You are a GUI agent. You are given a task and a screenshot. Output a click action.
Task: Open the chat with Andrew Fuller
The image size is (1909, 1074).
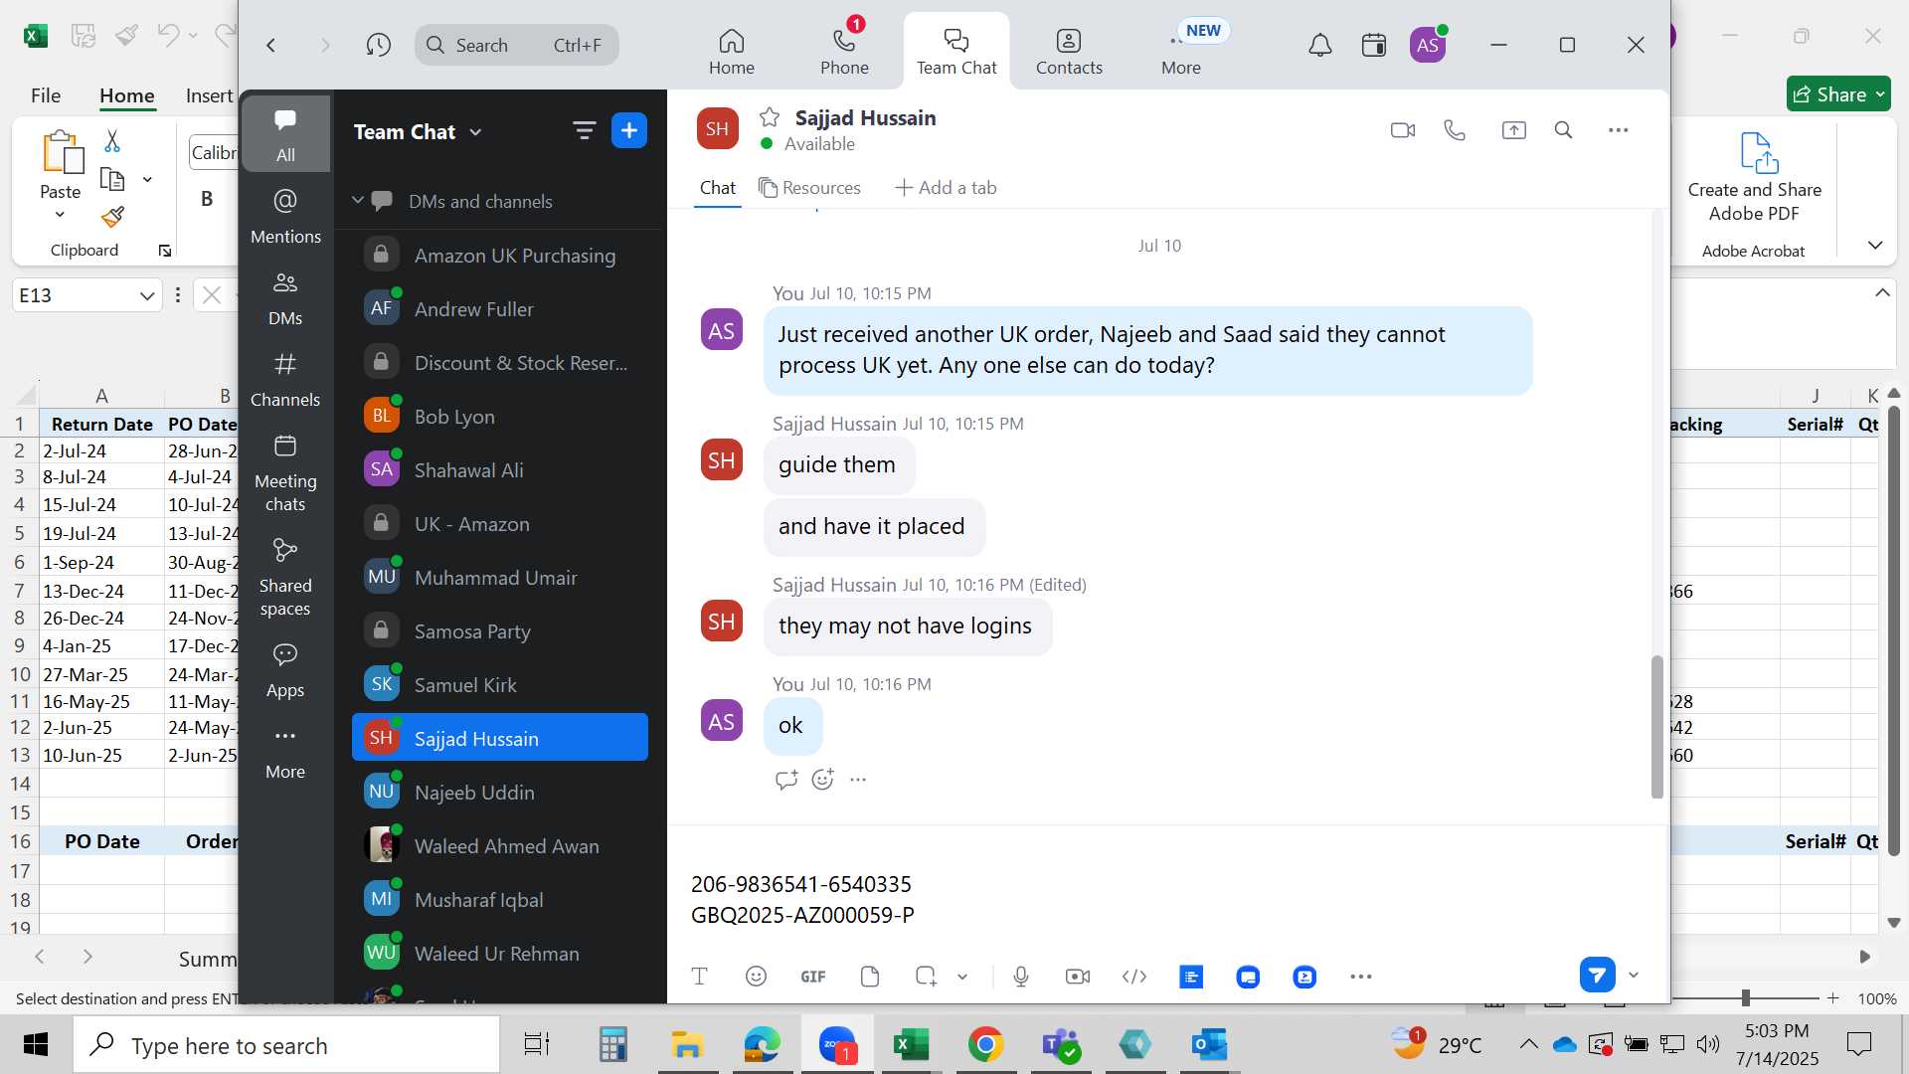pos(500,309)
